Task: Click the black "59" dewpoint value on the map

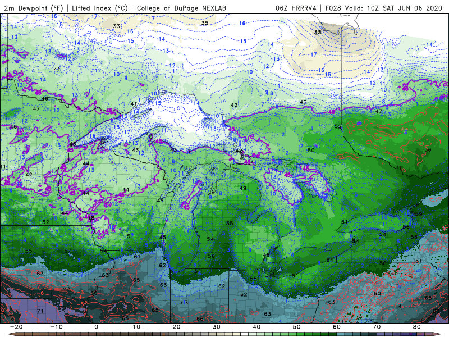Action: click(x=419, y=214)
